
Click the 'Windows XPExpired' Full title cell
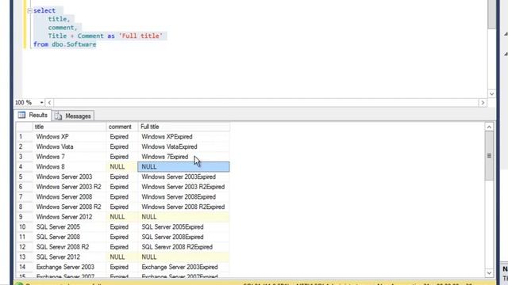(x=183, y=137)
